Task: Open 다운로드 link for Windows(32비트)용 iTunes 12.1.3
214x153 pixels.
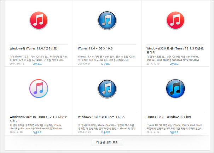Action: (x=174, y=64)
